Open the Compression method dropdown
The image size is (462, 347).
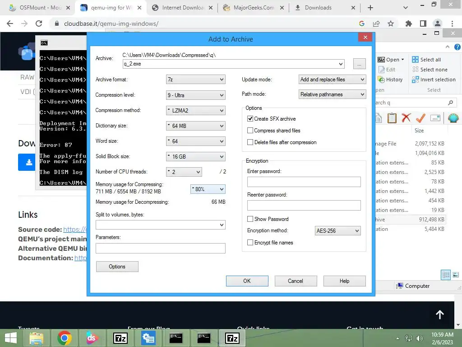(196, 110)
